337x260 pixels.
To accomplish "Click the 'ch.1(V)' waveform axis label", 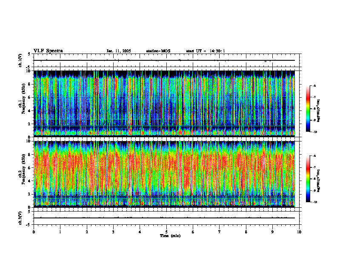I will (20, 60).
